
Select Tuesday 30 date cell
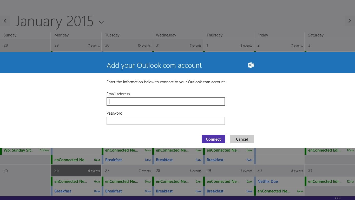coord(127,45)
